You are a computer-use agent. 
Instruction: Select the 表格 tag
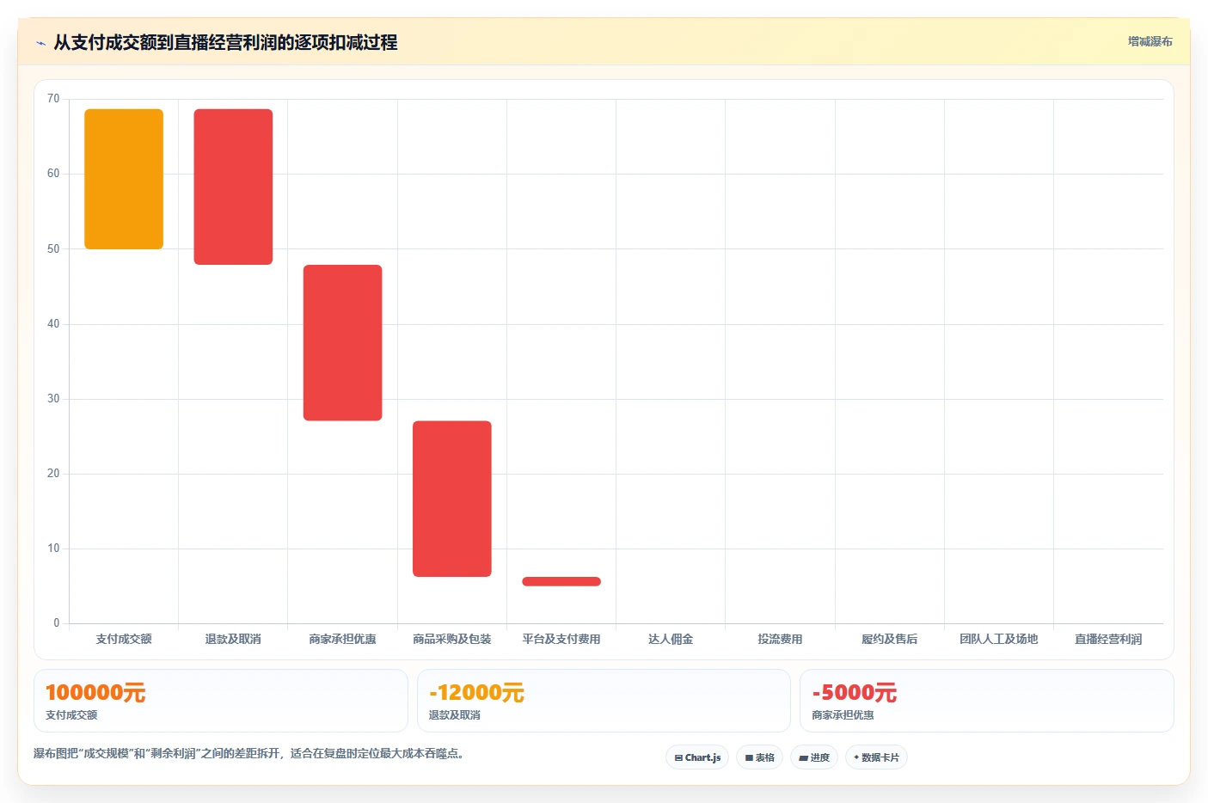tap(759, 757)
